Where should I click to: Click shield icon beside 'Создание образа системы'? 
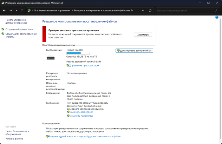coord(3,29)
